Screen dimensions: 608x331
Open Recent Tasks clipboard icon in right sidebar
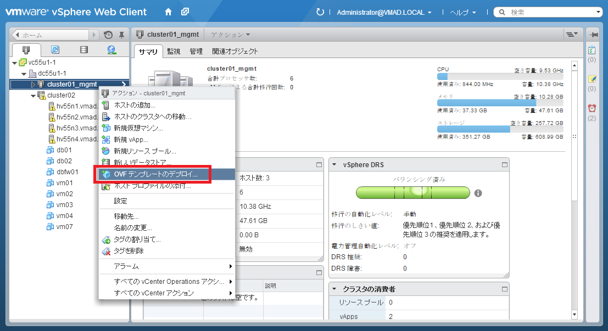click(x=592, y=50)
